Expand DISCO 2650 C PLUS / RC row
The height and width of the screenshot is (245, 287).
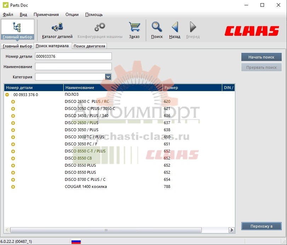tap(13, 102)
